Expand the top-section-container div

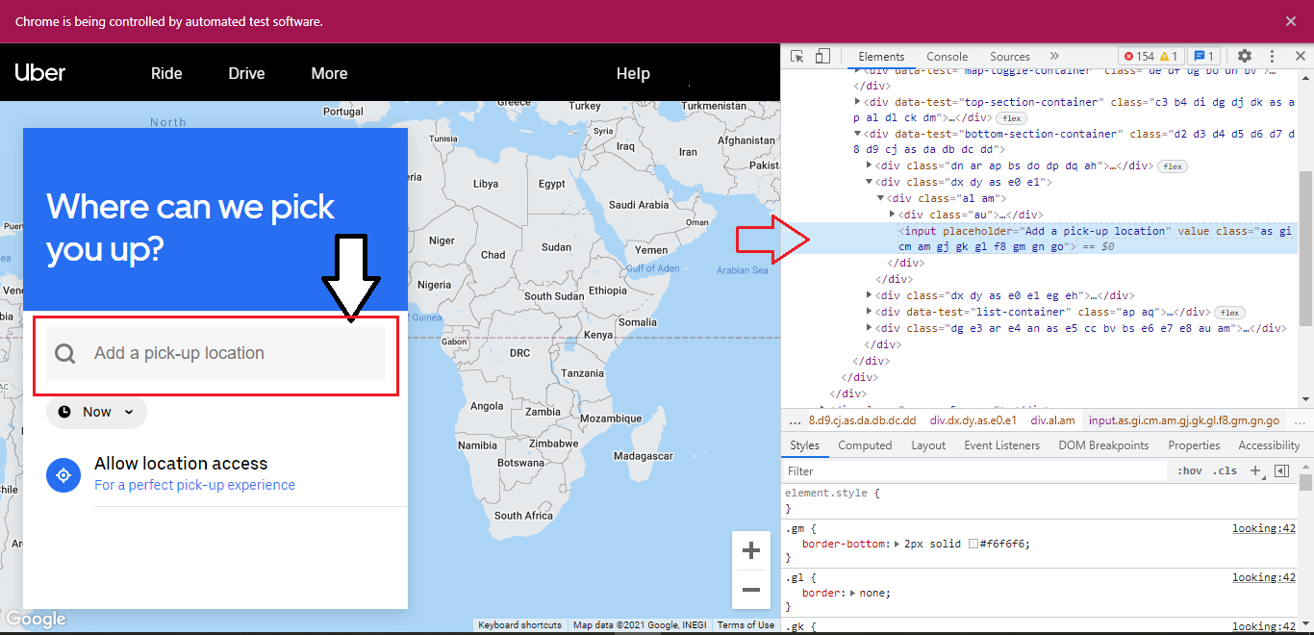[x=858, y=102]
